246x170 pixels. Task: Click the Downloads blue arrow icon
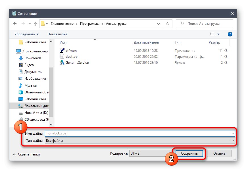(x=20, y=58)
